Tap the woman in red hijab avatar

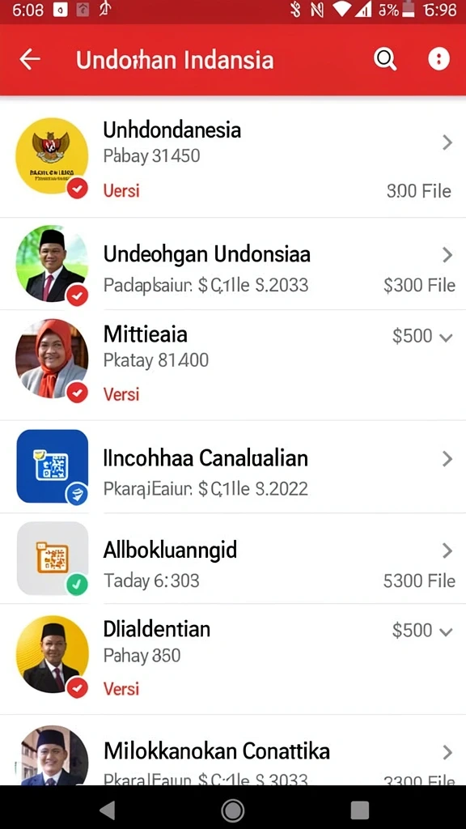point(52,357)
